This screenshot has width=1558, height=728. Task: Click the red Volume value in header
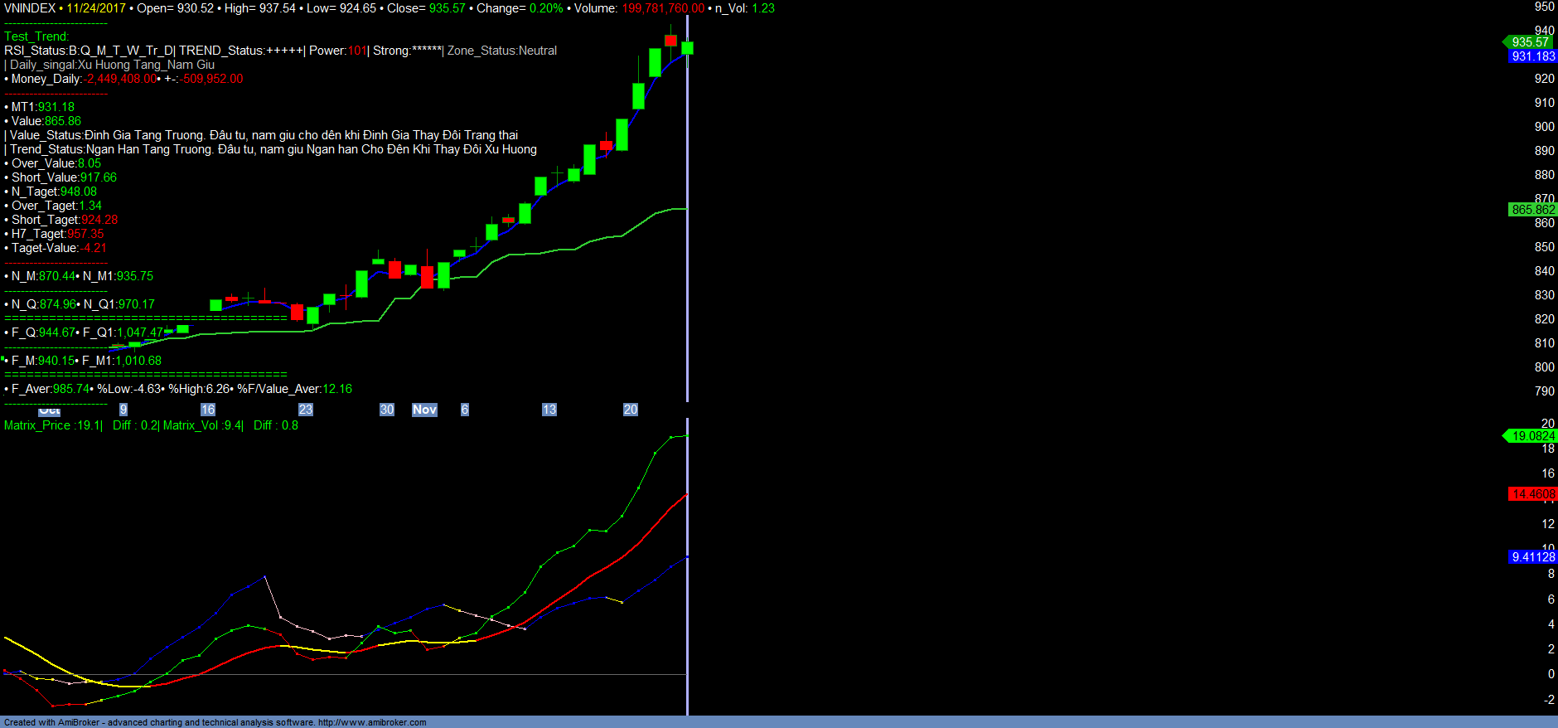coord(663,8)
